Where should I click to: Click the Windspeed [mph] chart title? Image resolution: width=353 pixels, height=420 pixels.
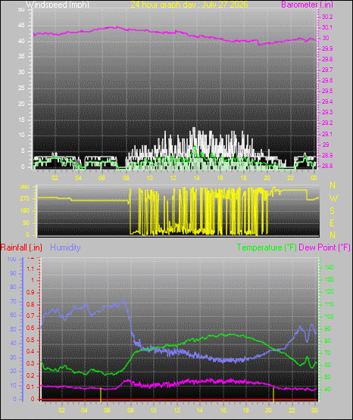(x=58, y=5)
